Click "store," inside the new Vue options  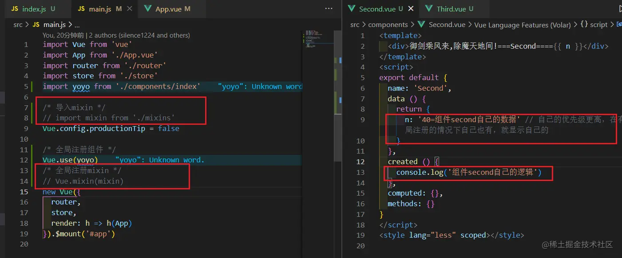click(64, 212)
